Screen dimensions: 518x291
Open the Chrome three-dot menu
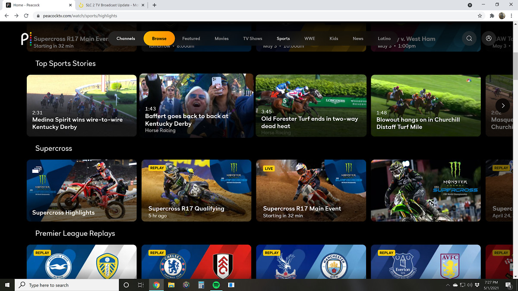(x=512, y=16)
